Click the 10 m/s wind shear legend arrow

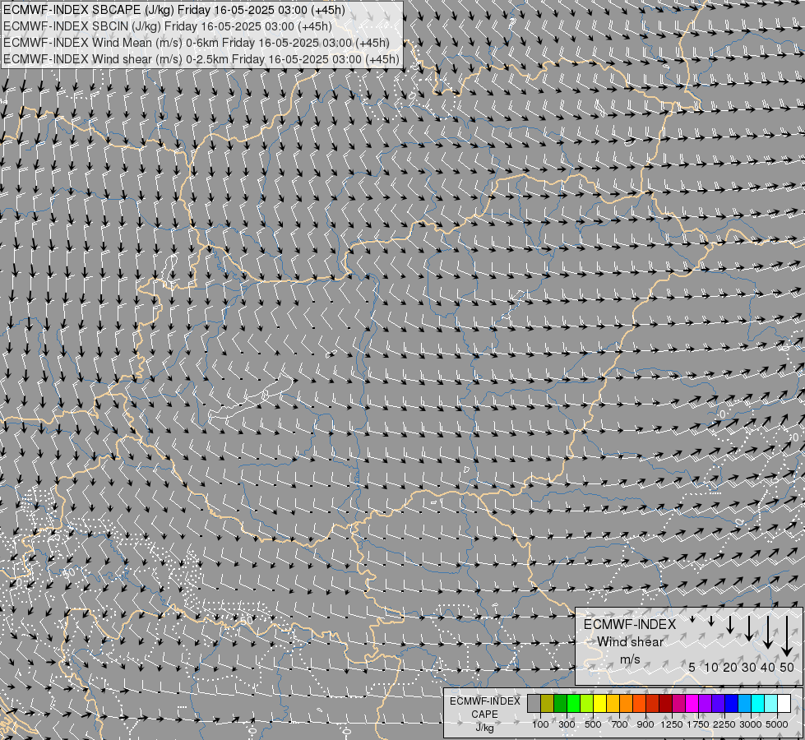711,621
